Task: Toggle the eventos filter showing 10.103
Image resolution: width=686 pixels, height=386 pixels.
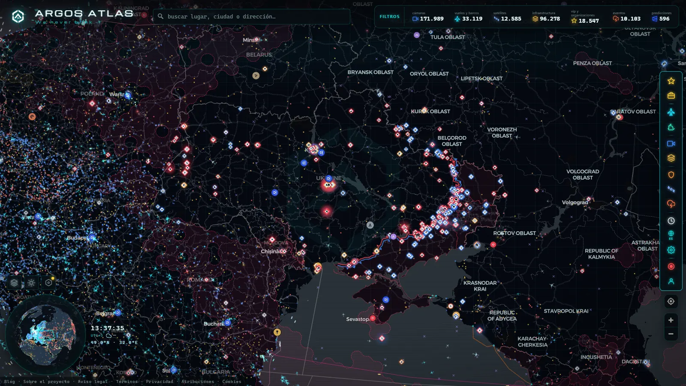Action: pyautogui.click(x=626, y=17)
